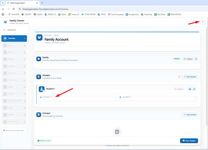Focus the Last Name input field
Image resolution: width=208 pixels, height=150 pixels.
157,98
